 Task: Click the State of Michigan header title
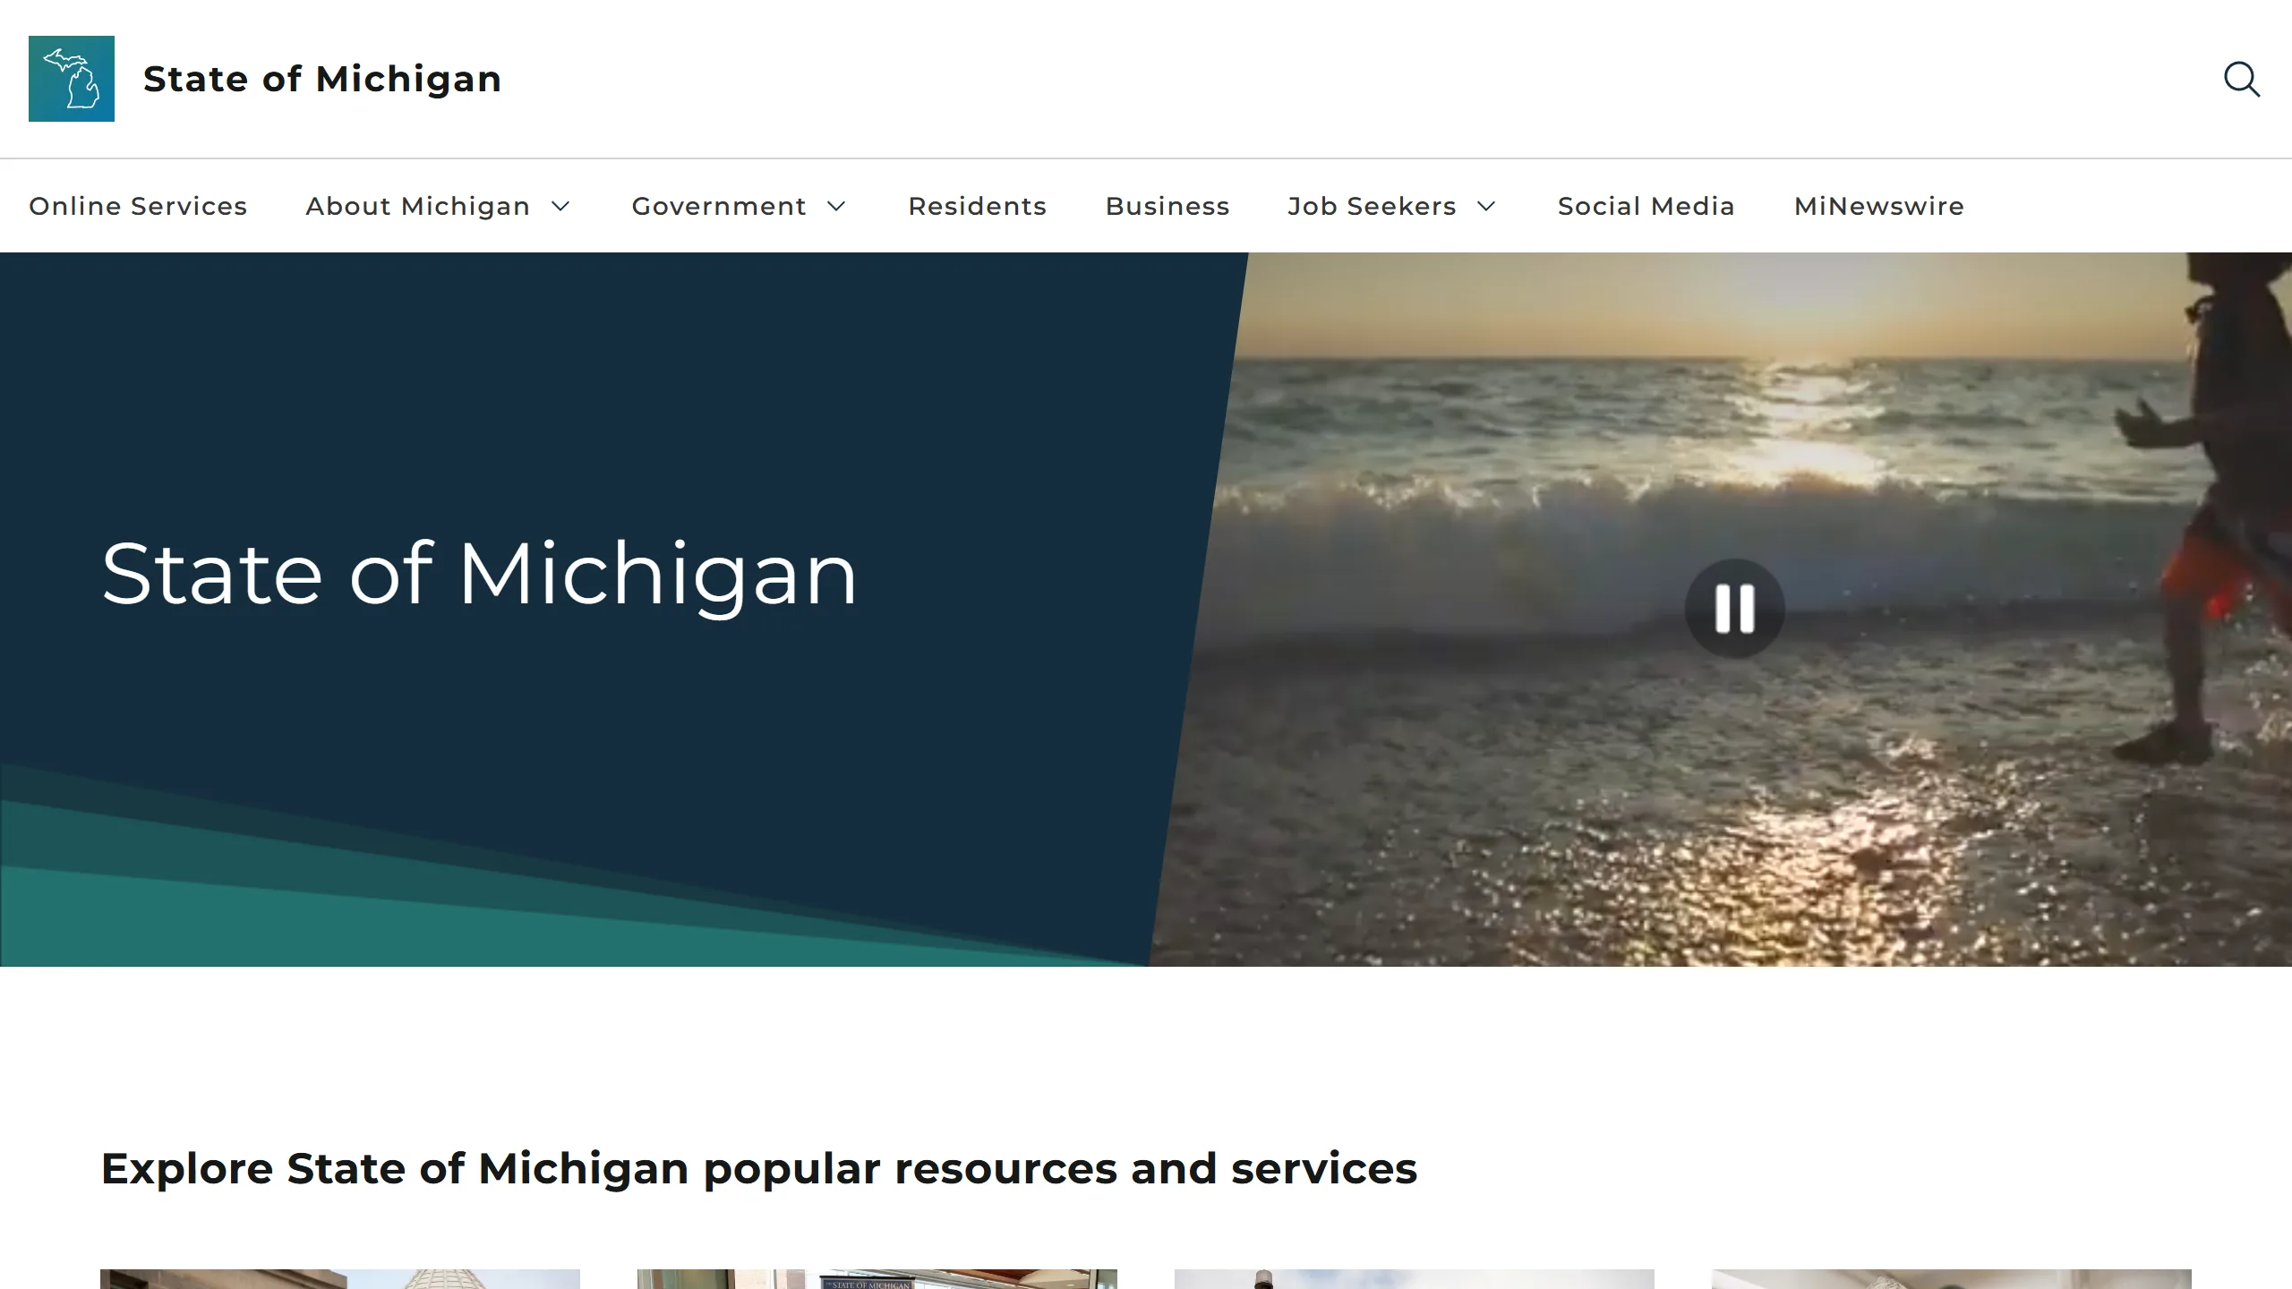(x=322, y=79)
